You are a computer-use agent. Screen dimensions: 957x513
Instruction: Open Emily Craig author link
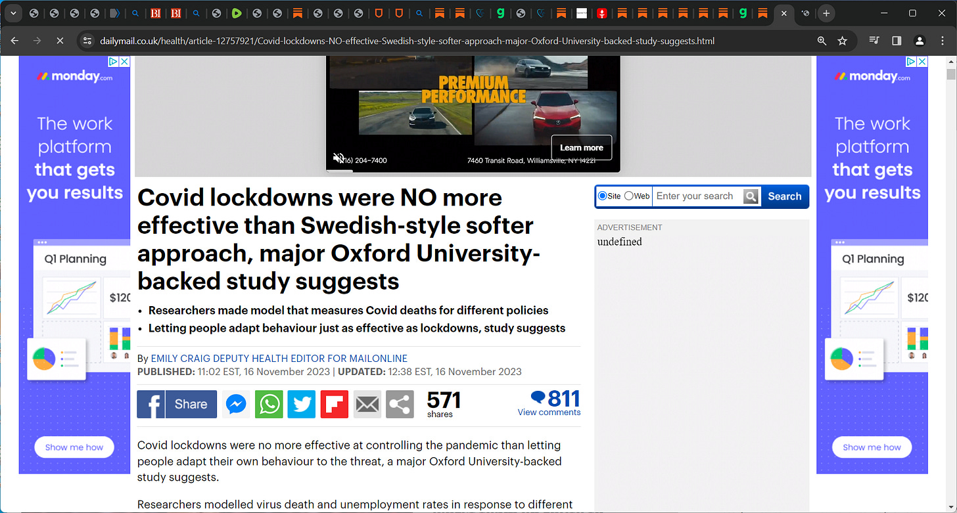[x=279, y=359]
